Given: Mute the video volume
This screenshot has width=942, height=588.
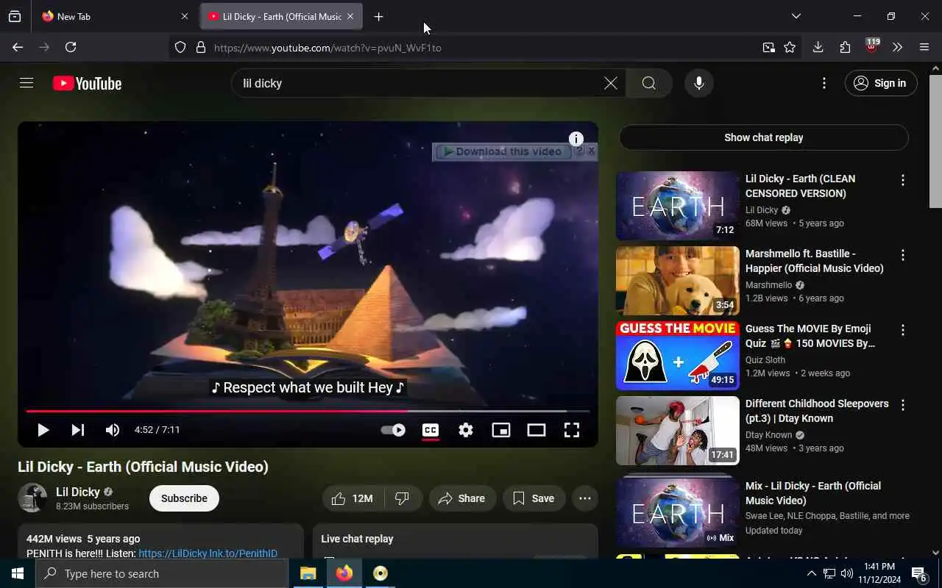Looking at the screenshot, I should 112,430.
